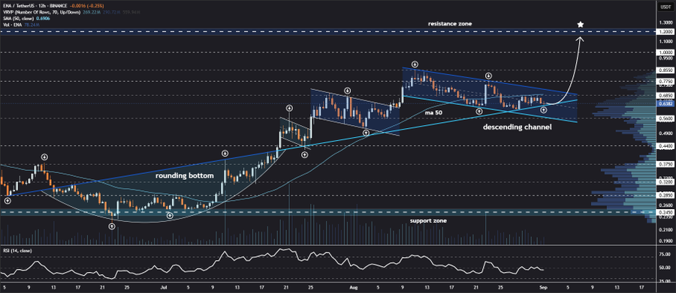Viewport: 676px width, 293px height.
Task: Select the down-arrow marker above the highest August peak
Action: click(x=415, y=64)
